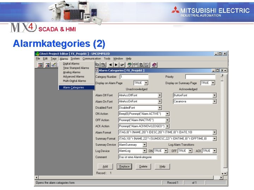The height and width of the screenshot is (190, 254).
Task: Click the horizontal scrollbar left arrow
Action: (x=36, y=178)
